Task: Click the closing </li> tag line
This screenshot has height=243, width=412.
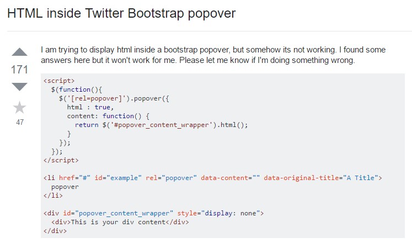Action: coord(53,196)
